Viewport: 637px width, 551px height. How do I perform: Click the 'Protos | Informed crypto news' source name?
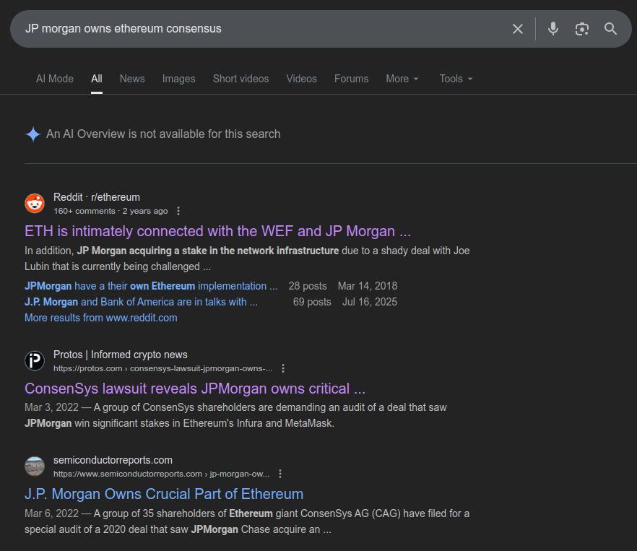(121, 355)
